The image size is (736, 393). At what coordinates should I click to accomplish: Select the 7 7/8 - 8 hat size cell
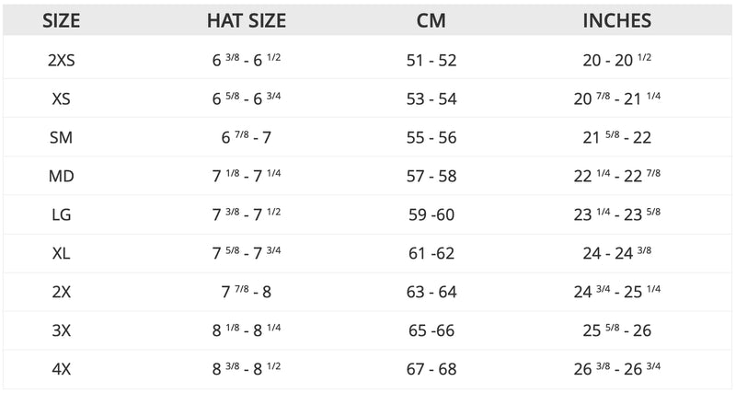pyautogui.click(x=246, y=293)
